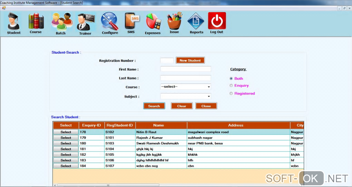
Task: Click the 'kgjkg jkh kgjjkk' name cell
Action: click(x=161, y=155)
